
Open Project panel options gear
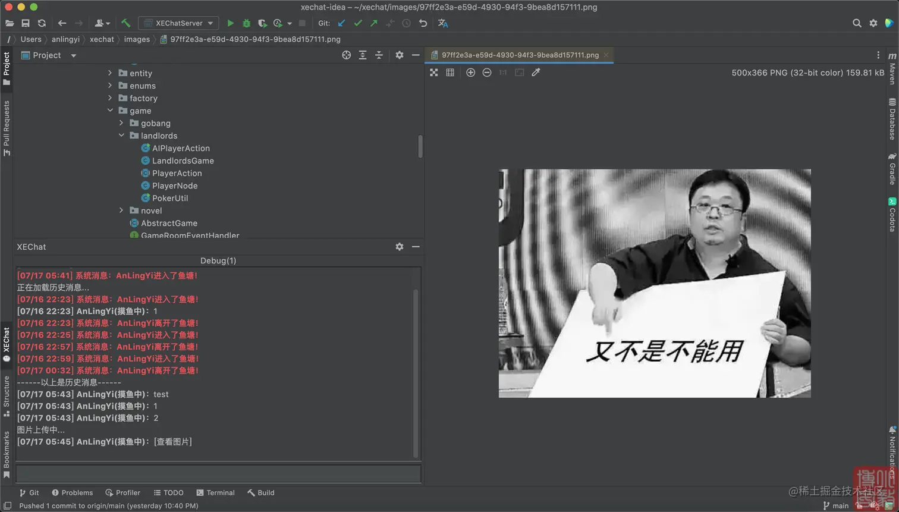tap(400, 55)
